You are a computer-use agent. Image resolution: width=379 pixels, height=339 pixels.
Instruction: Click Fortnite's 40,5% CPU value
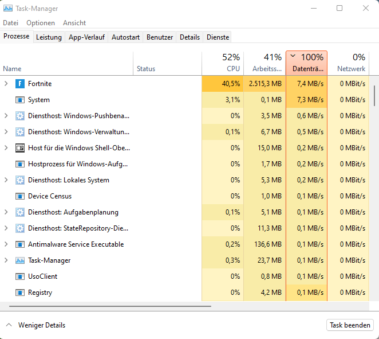tap(231, 84)
